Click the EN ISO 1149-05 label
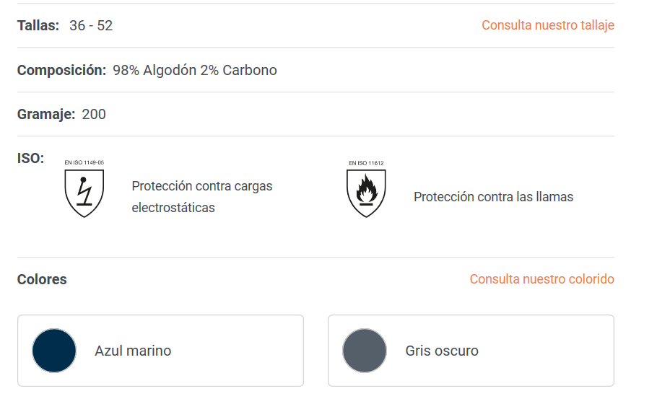This screenshot has height=404, width=657. (x=84, y=162)
